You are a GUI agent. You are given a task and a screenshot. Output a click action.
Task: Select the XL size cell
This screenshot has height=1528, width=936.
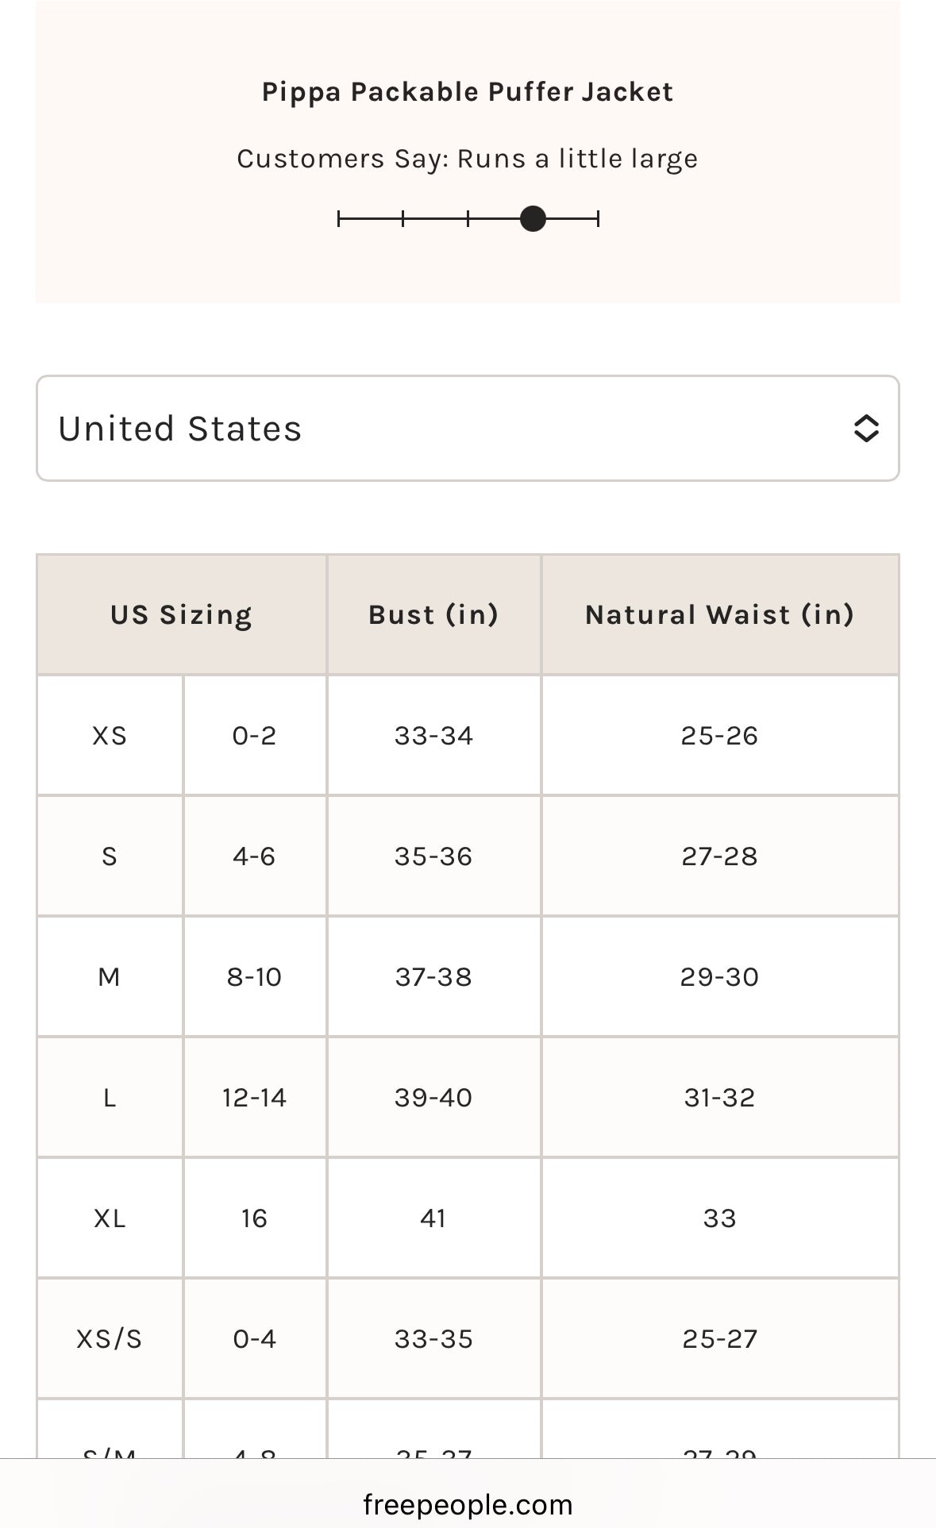tap(110, 1218)
